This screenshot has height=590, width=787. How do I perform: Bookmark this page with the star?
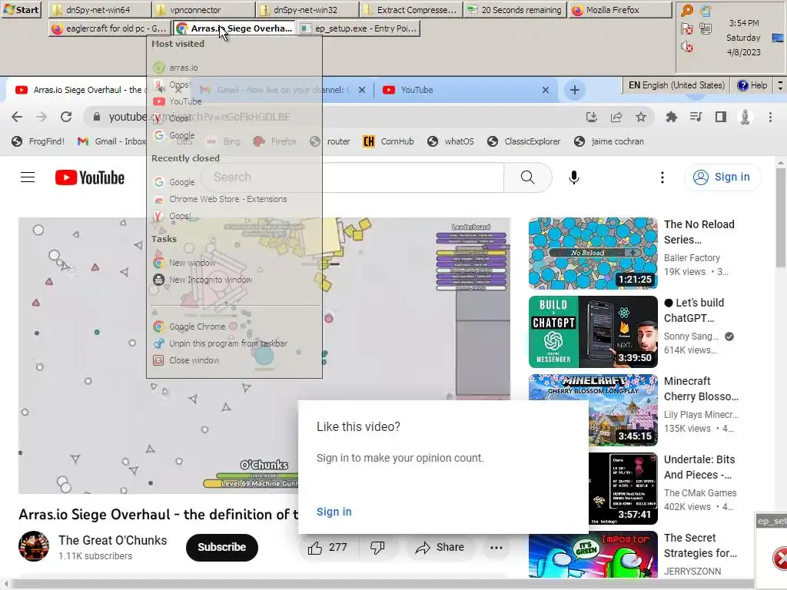641,117
